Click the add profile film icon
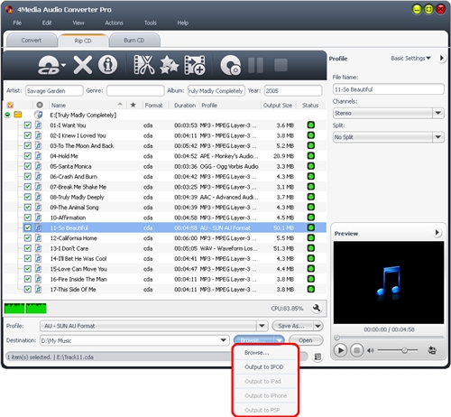The height and width of the screenshot is (417, 451). tap(195, 65)
